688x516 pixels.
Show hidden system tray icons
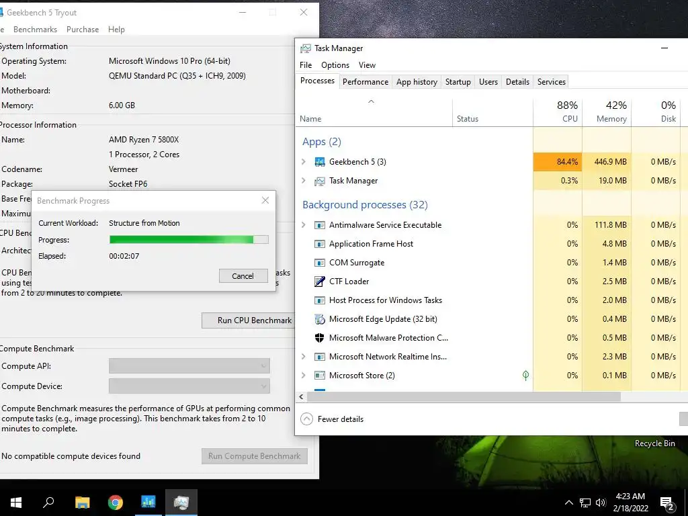[568, 503]
